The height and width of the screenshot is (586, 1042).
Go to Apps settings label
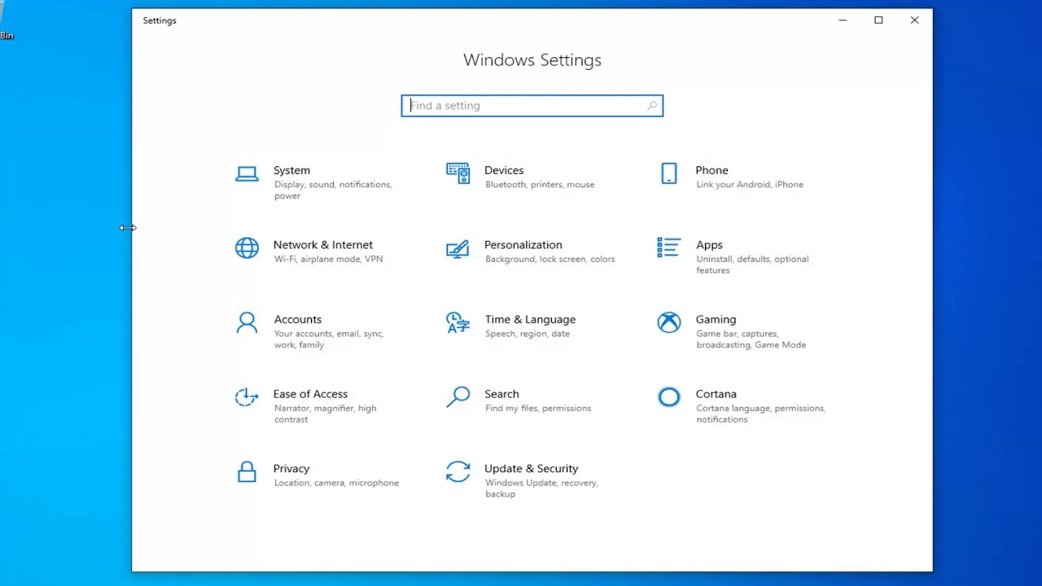coord(709,245)
